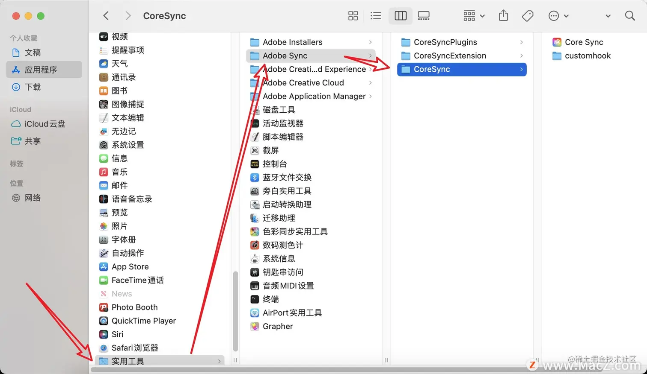Click the first column resize handle

235,360
